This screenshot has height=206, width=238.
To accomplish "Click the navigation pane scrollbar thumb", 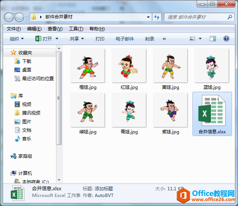I will coord(59,98).
